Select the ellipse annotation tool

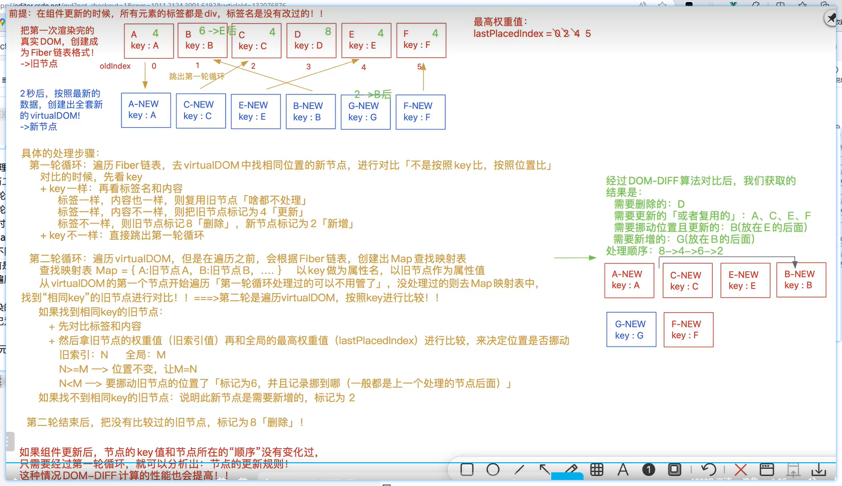(x=493, y=470)
